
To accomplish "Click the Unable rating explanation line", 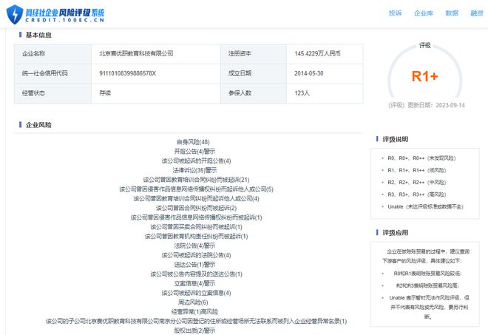I will 425,207.
